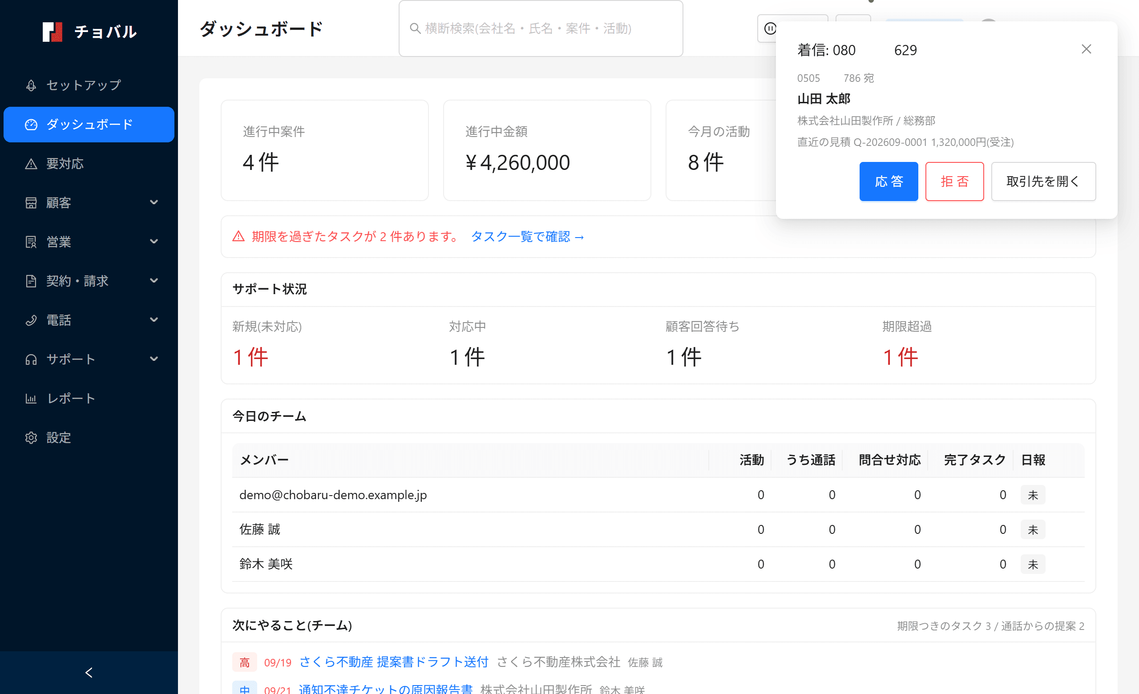Screen dimensions: 1139x694
Task: Click the pause icon button in header
Action: coord(770,28)
